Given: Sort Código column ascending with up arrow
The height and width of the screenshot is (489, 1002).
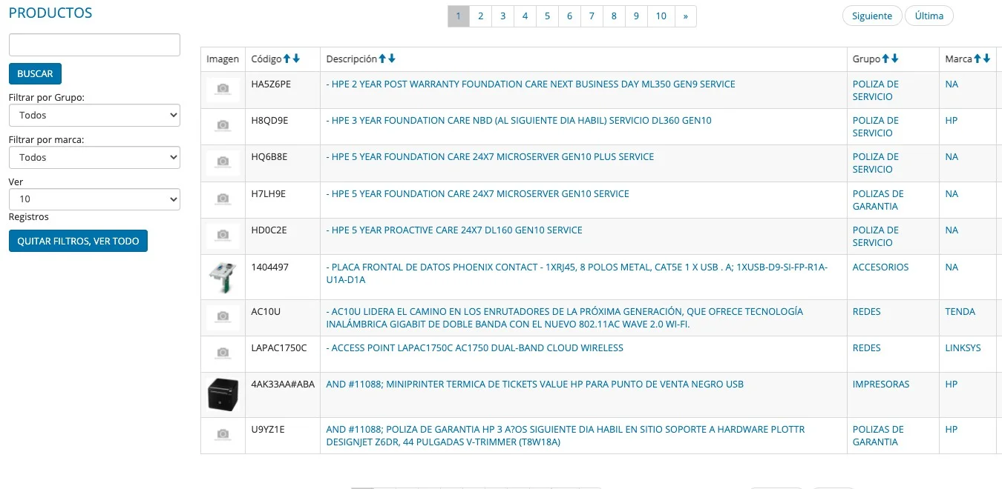Looking at the screenshot, I should (x=287, y=59).
